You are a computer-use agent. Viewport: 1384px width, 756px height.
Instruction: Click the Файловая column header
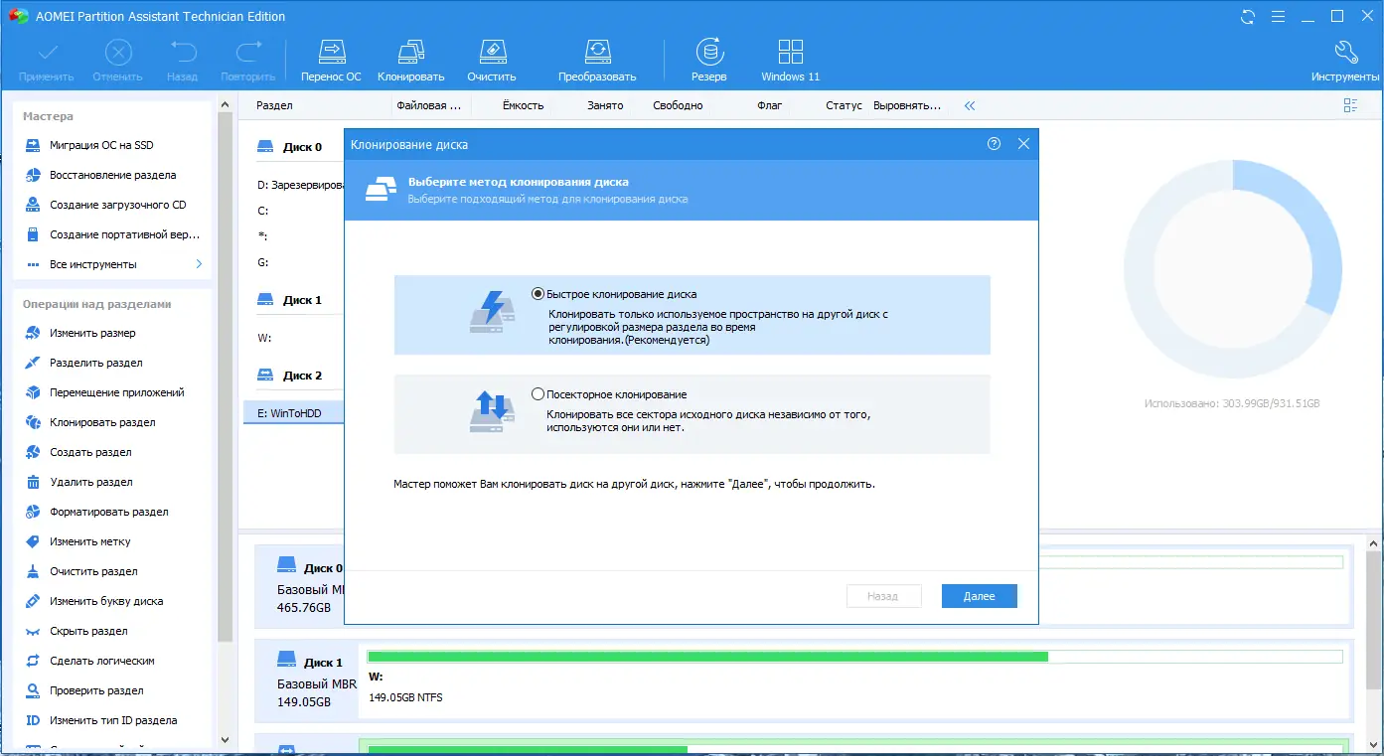coord(429,105)
